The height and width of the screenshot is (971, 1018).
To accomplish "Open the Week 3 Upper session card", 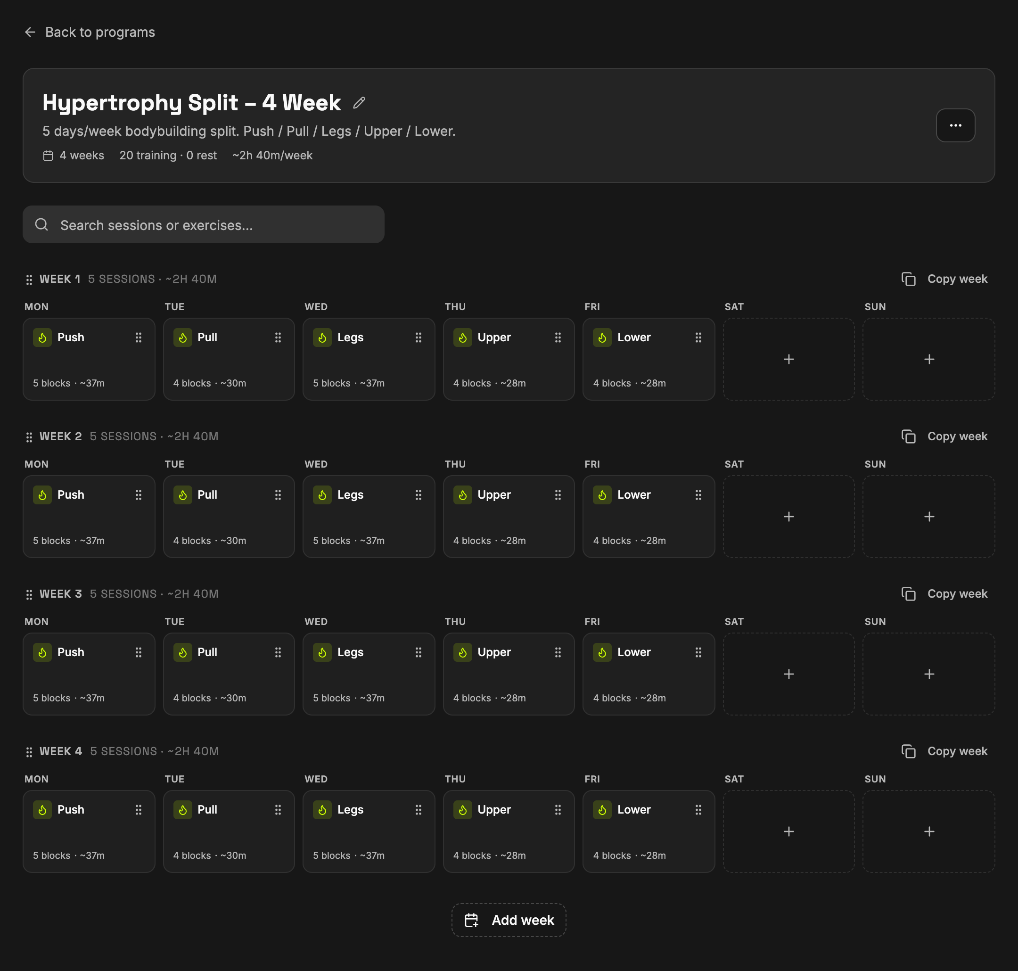I will coord(509,674).
